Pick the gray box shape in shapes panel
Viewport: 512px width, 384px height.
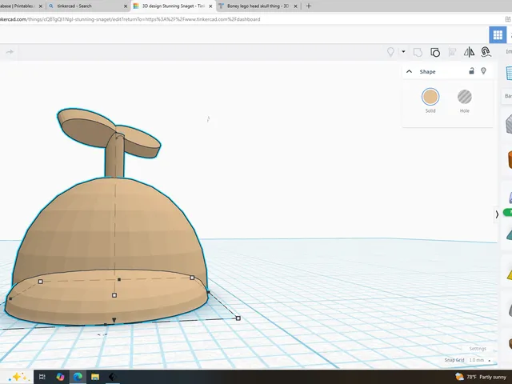509,125
